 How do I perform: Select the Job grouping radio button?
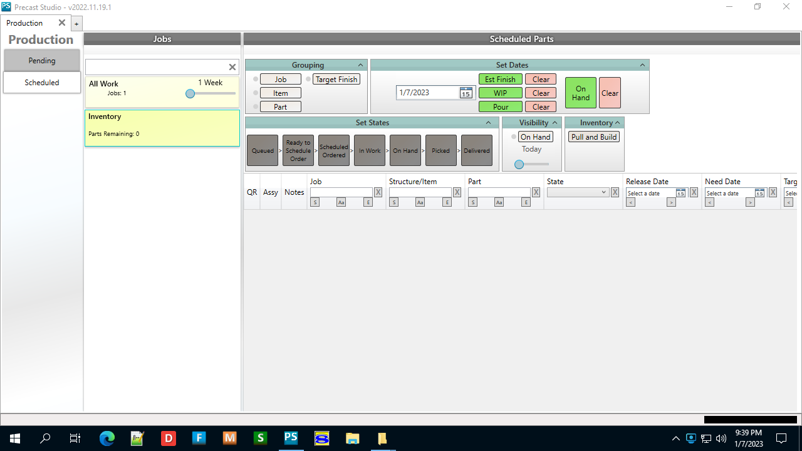[x=256, y=80]
